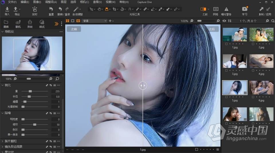Open the 实时 live view tool
This screenshot has width=275, height=153.
click(35, 9)
